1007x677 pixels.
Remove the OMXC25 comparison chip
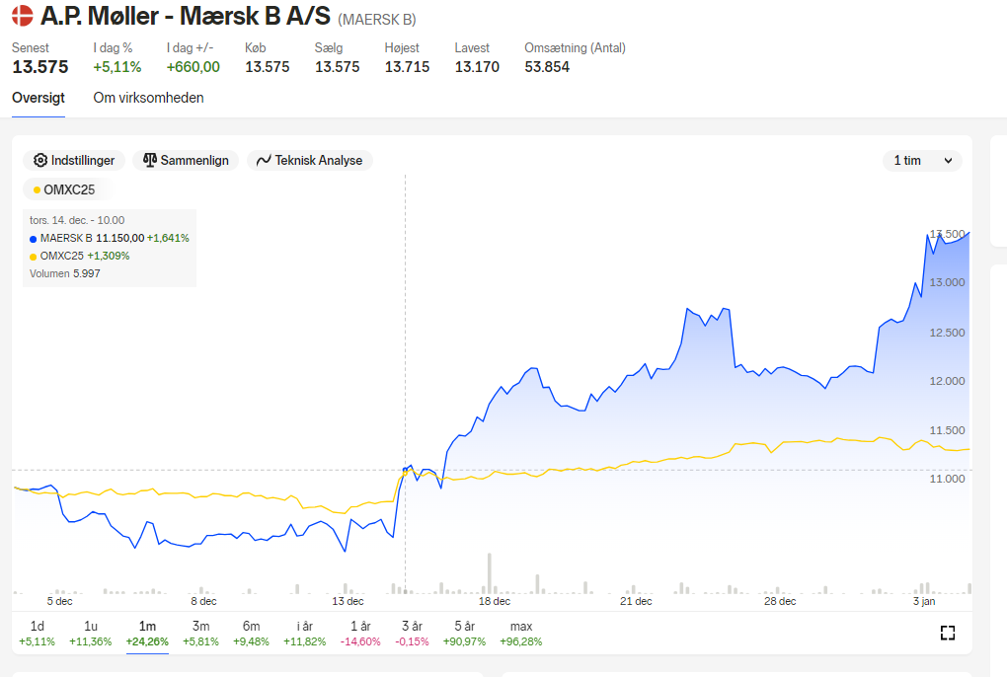(65, 189)
